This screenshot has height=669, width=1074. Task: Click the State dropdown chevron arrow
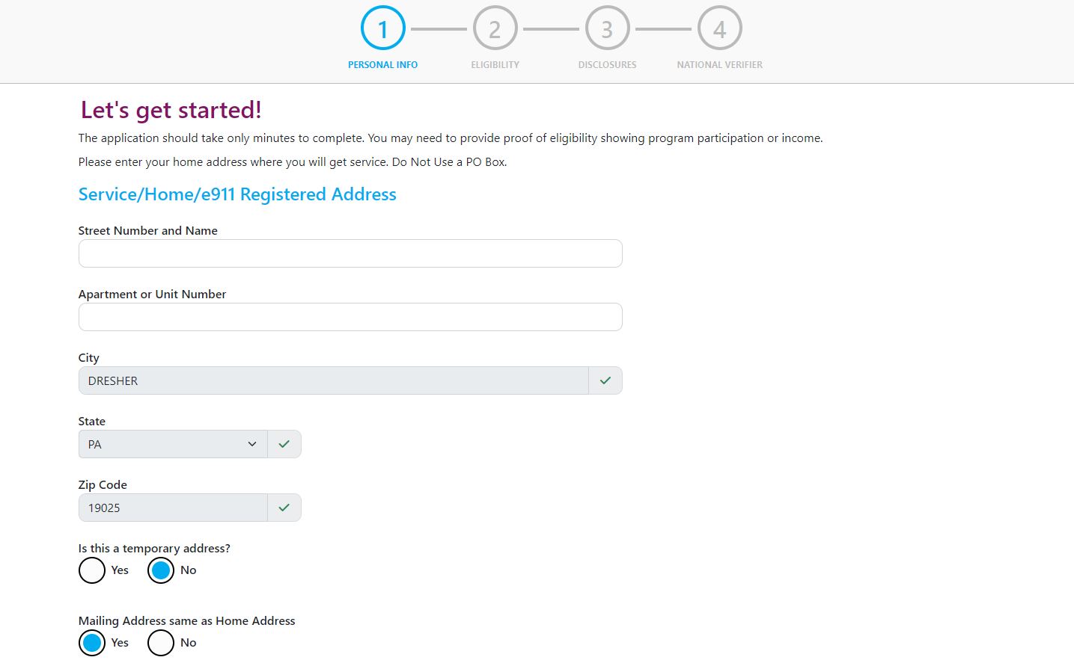pyautogui.click(x=252, y=444)
